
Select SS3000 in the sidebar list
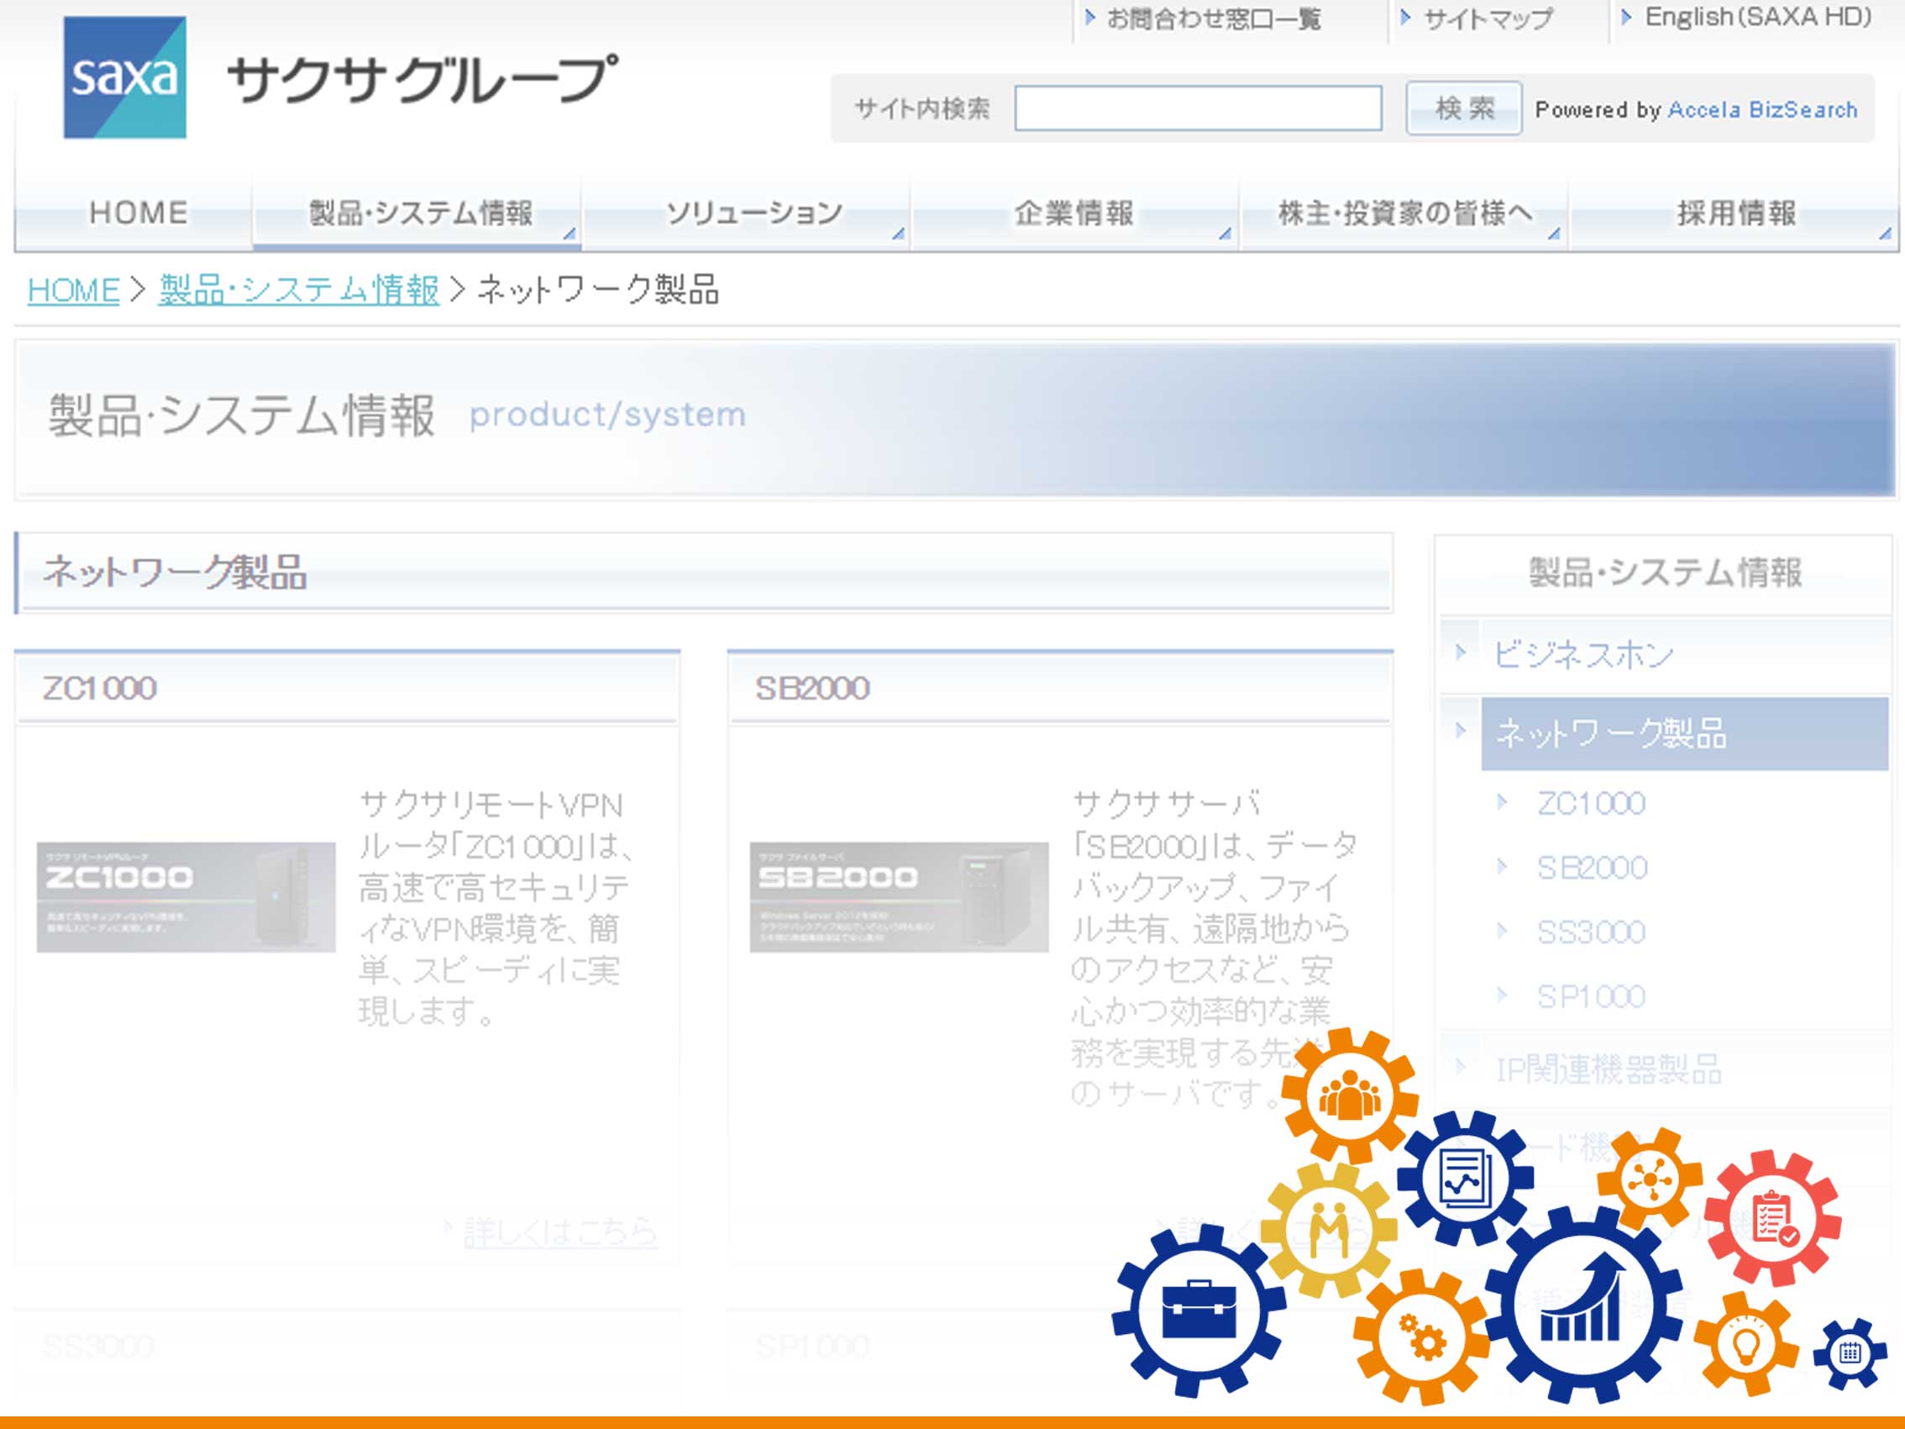(1591, 932)
